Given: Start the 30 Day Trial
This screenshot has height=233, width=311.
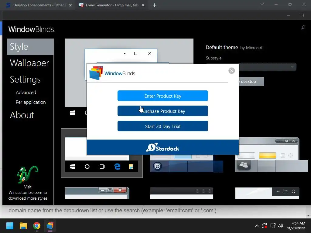Looking at the screenshot, I should coord(163,126).
